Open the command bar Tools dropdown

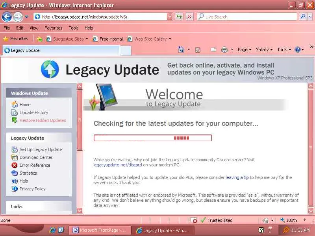tap(284, 50)
